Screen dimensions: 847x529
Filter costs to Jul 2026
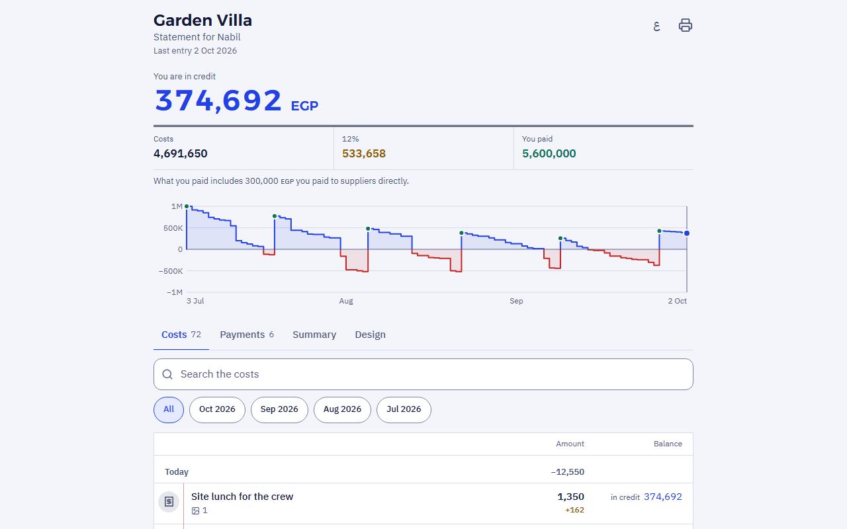[x=404, y=410]
